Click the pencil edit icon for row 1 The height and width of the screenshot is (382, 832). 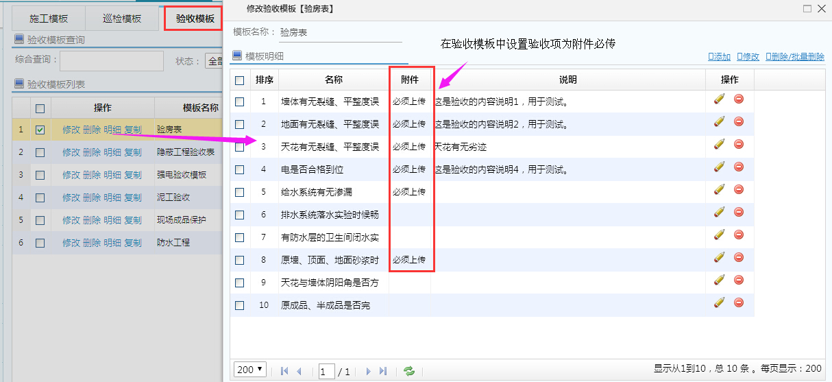click(719, 99)
